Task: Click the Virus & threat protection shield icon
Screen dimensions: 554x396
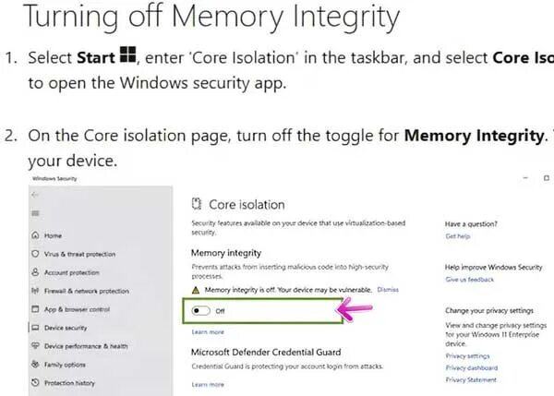Action: click(34, 254)
